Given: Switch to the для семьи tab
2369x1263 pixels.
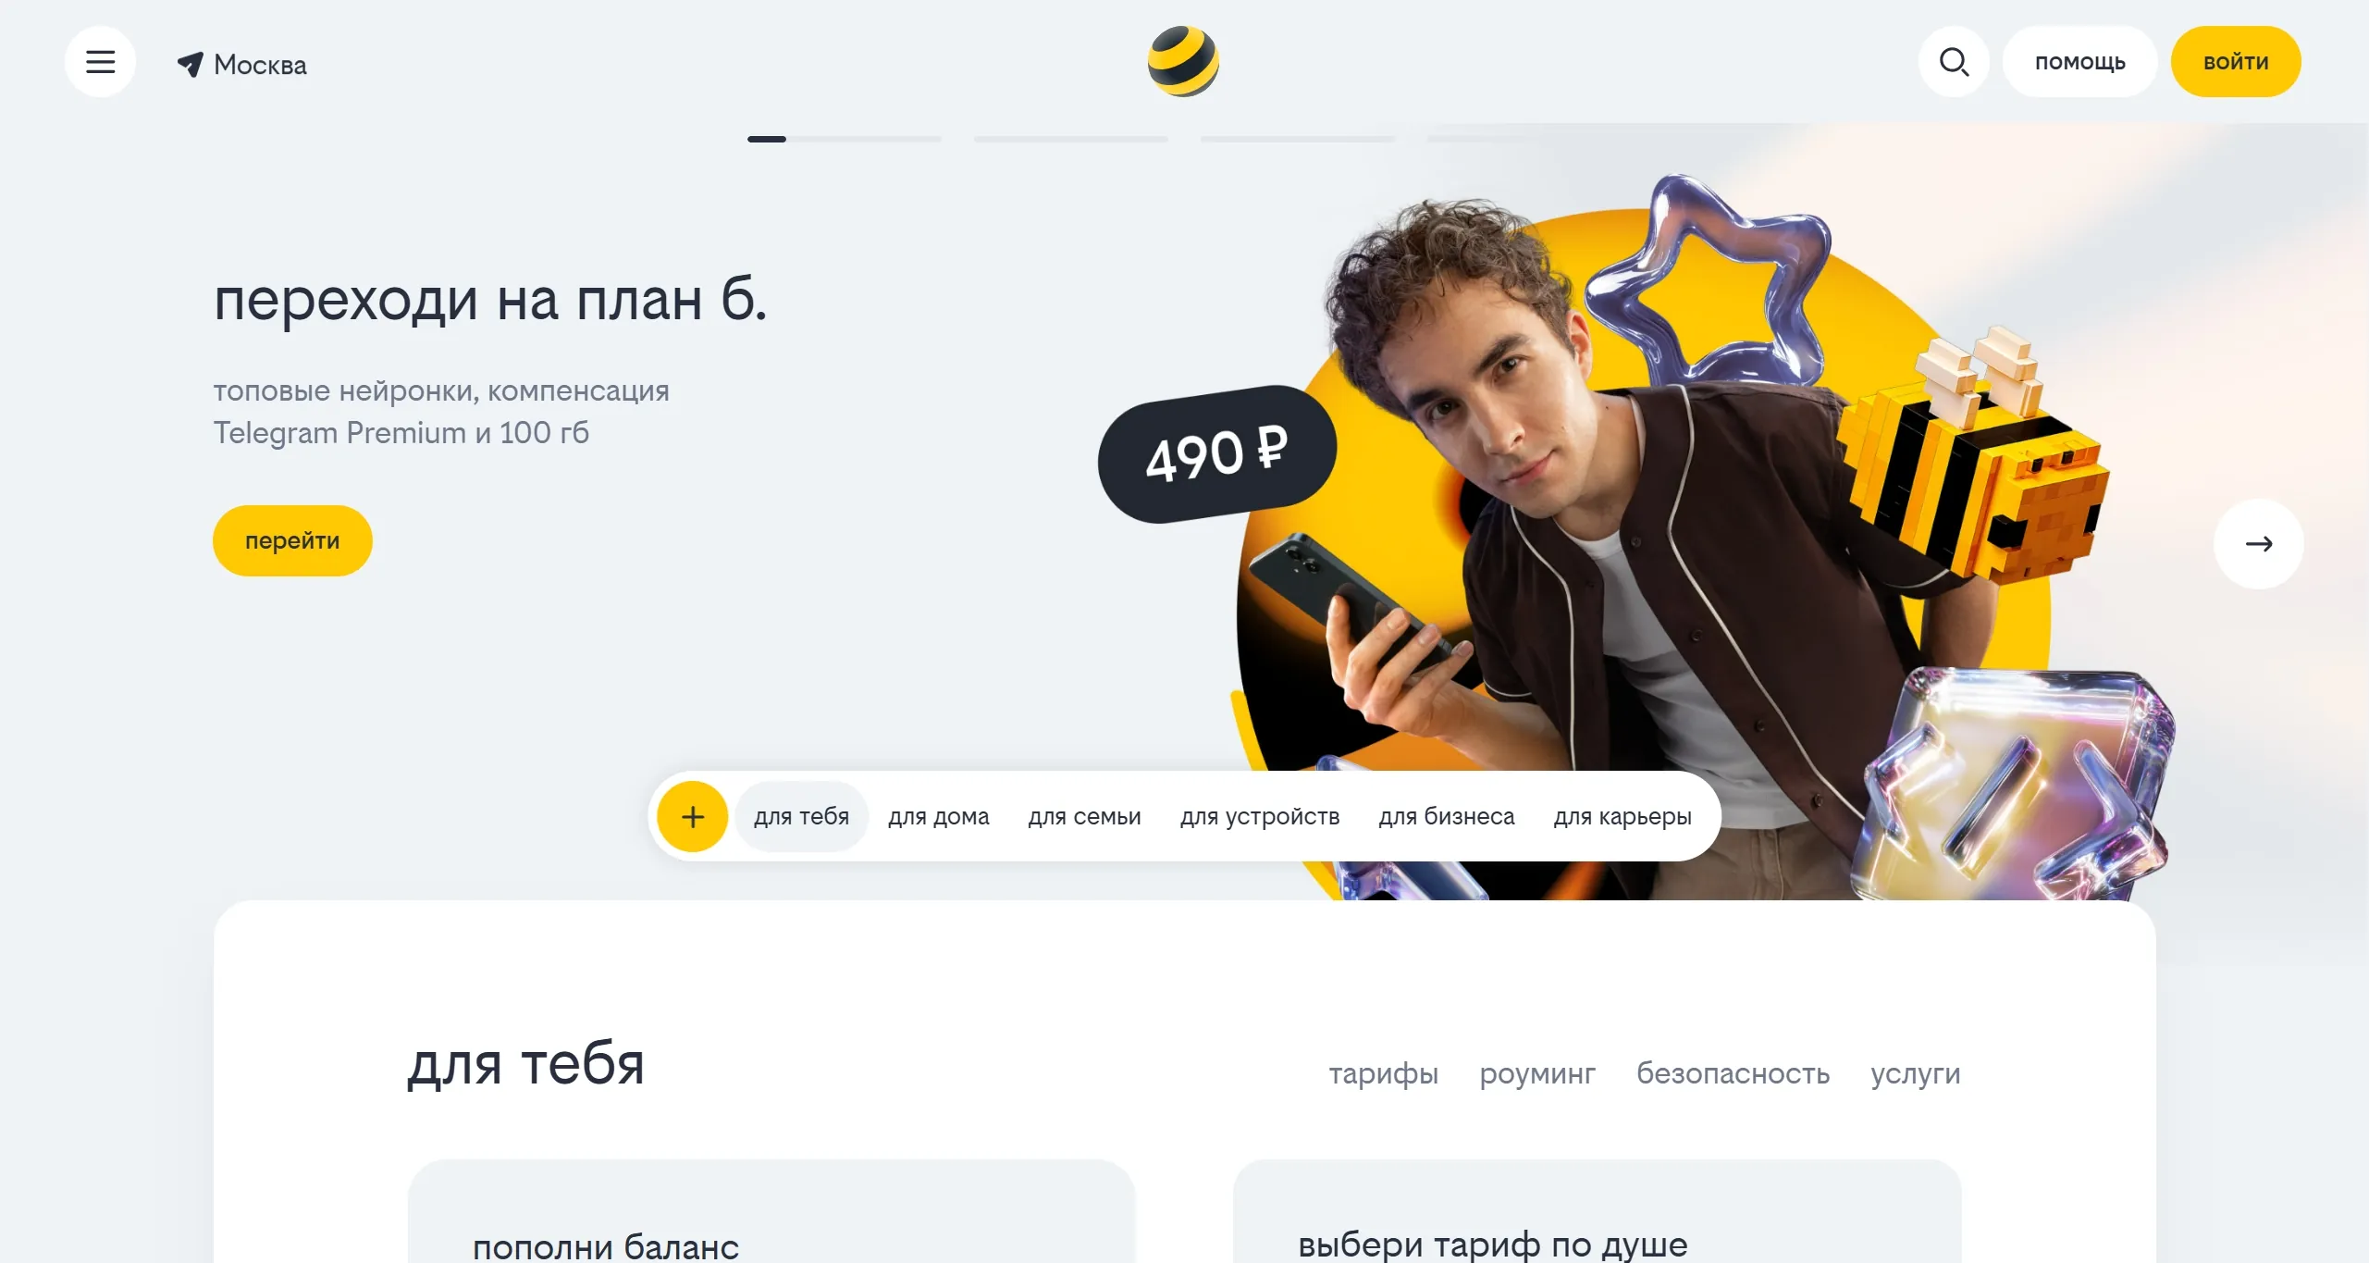Looking at the screenshot, I should (1084, 816).
